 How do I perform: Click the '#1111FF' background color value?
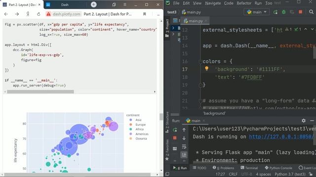(x=269, y=69)
